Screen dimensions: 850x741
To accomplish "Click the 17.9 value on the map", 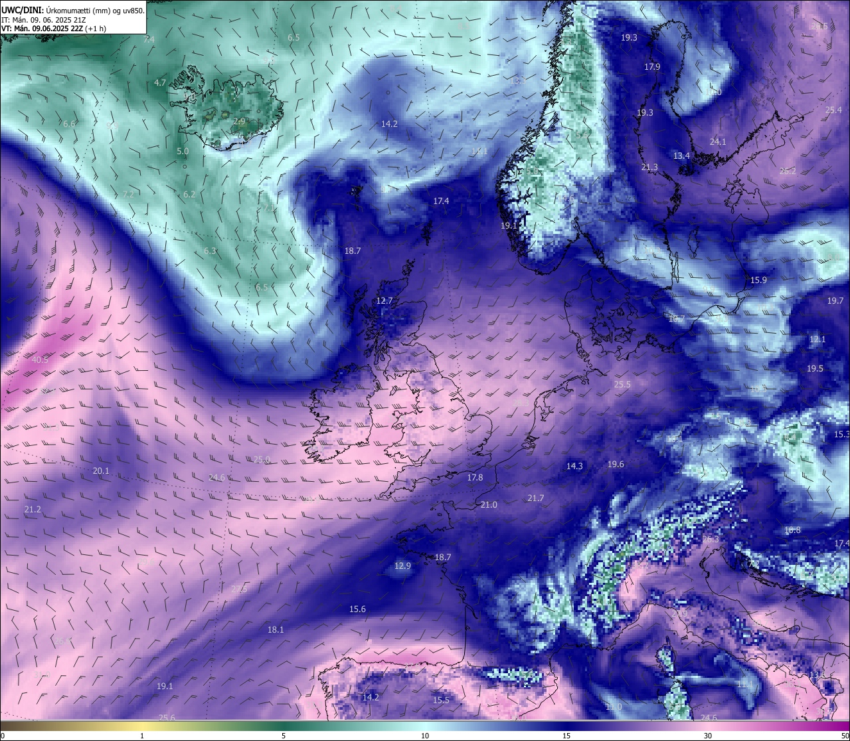I will 652,67.
